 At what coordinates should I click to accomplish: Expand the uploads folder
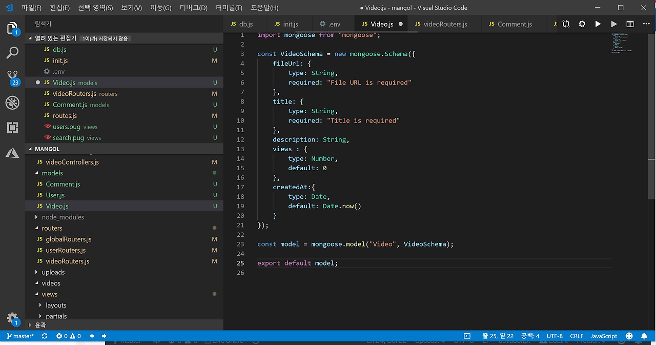(53, 272)
